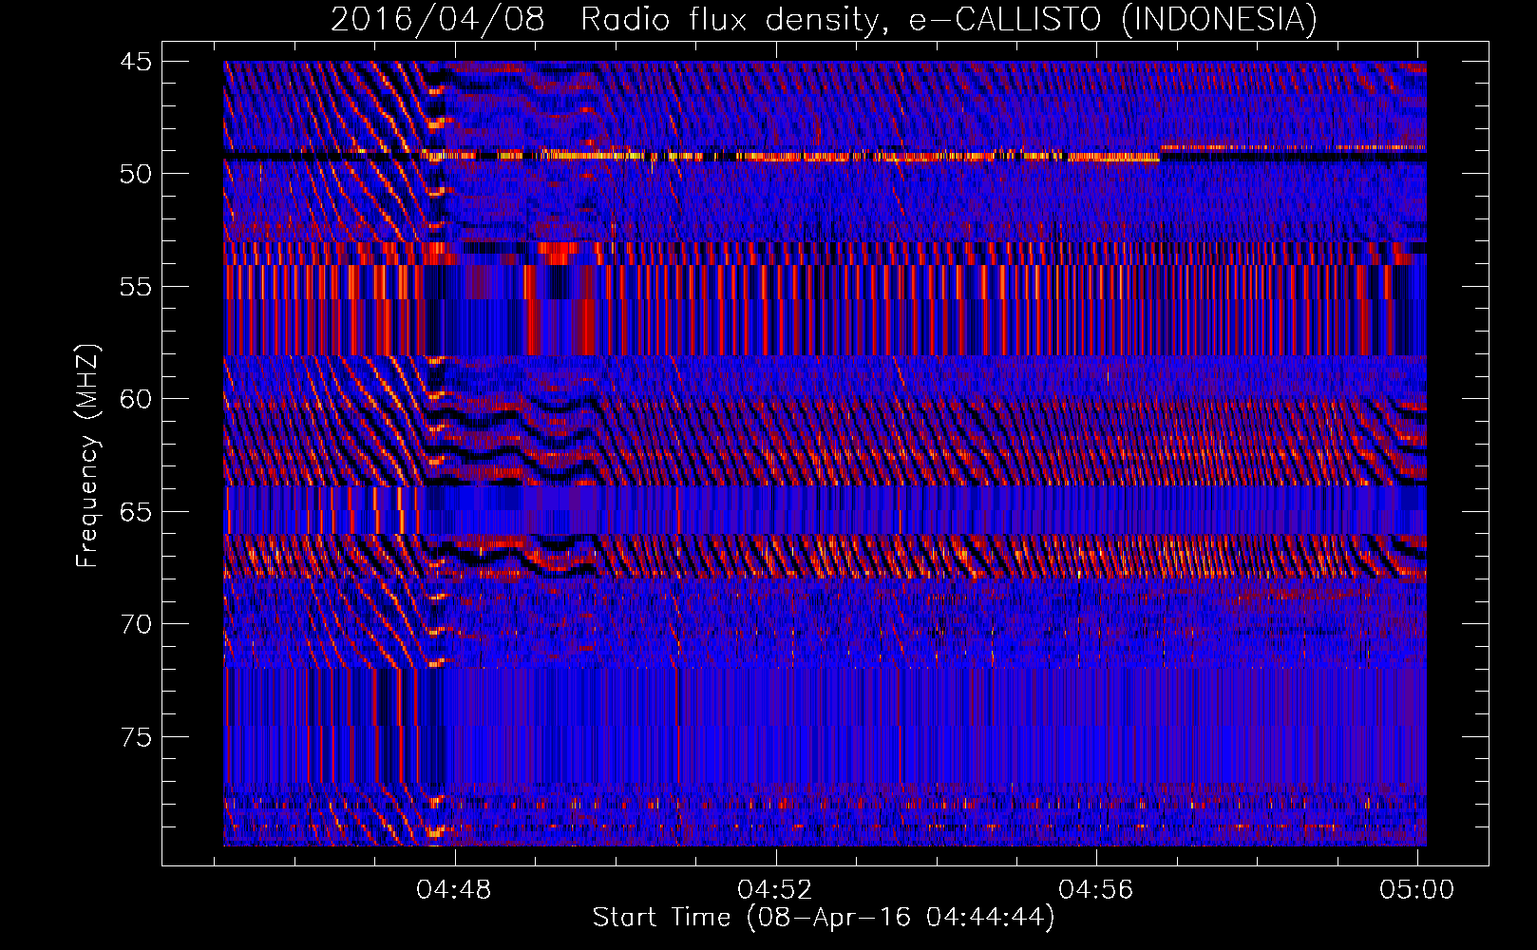Select the 55 MHz frequency label

coord(135,287)
